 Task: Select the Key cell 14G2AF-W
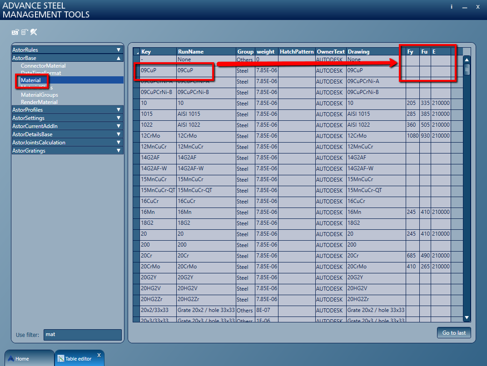point(158,168)
